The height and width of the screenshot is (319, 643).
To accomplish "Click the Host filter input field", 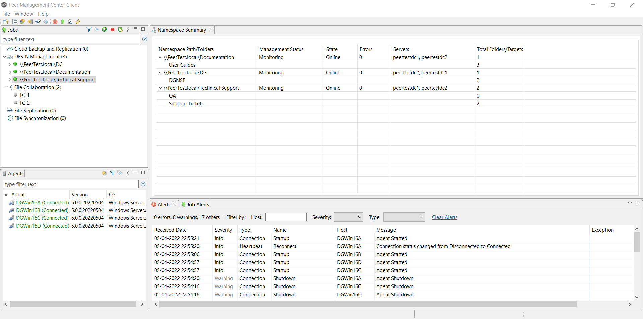I will [x=286, y=217].
